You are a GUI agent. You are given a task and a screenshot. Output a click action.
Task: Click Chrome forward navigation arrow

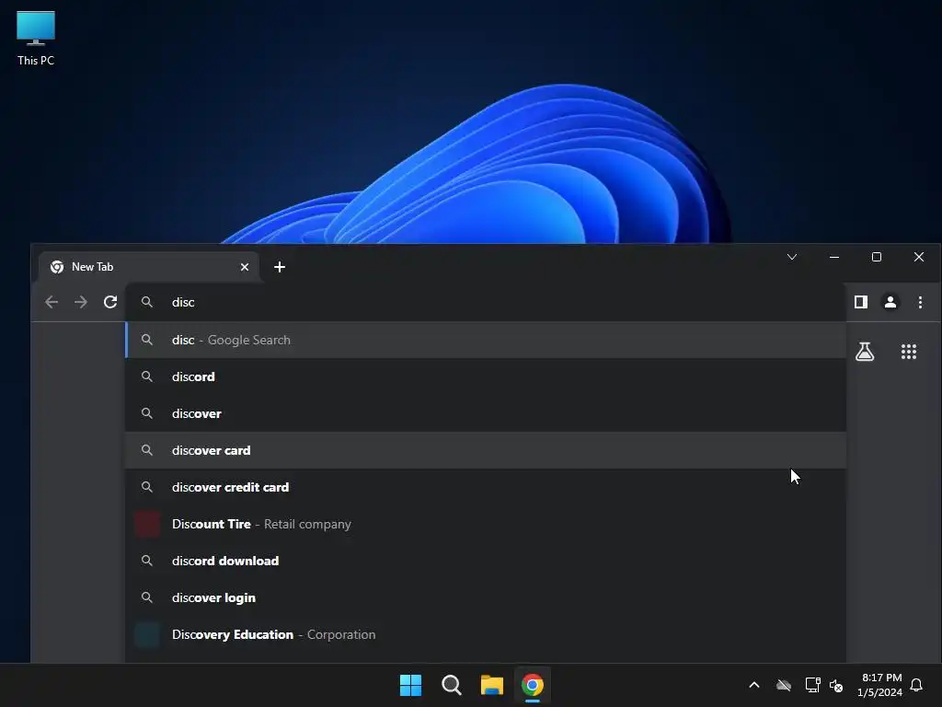click(81, 302)
